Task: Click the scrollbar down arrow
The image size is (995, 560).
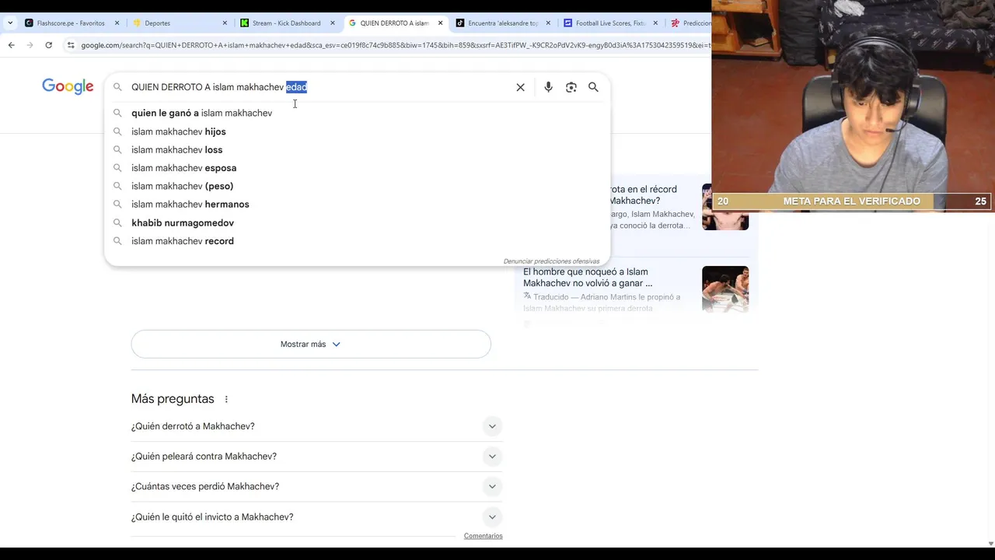Action: (990, 543)
